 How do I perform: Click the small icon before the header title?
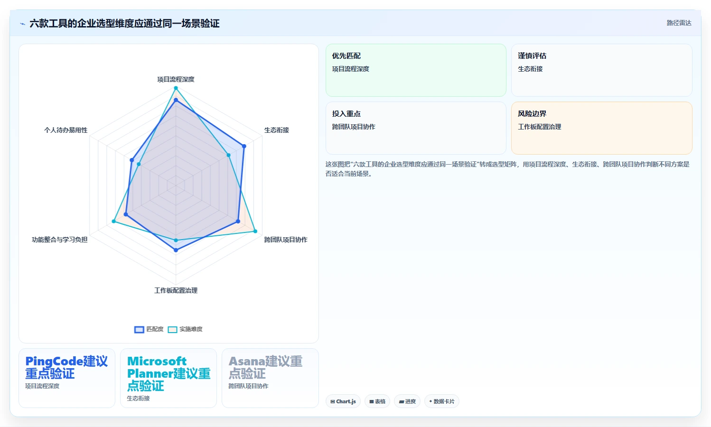pos(22,24)
